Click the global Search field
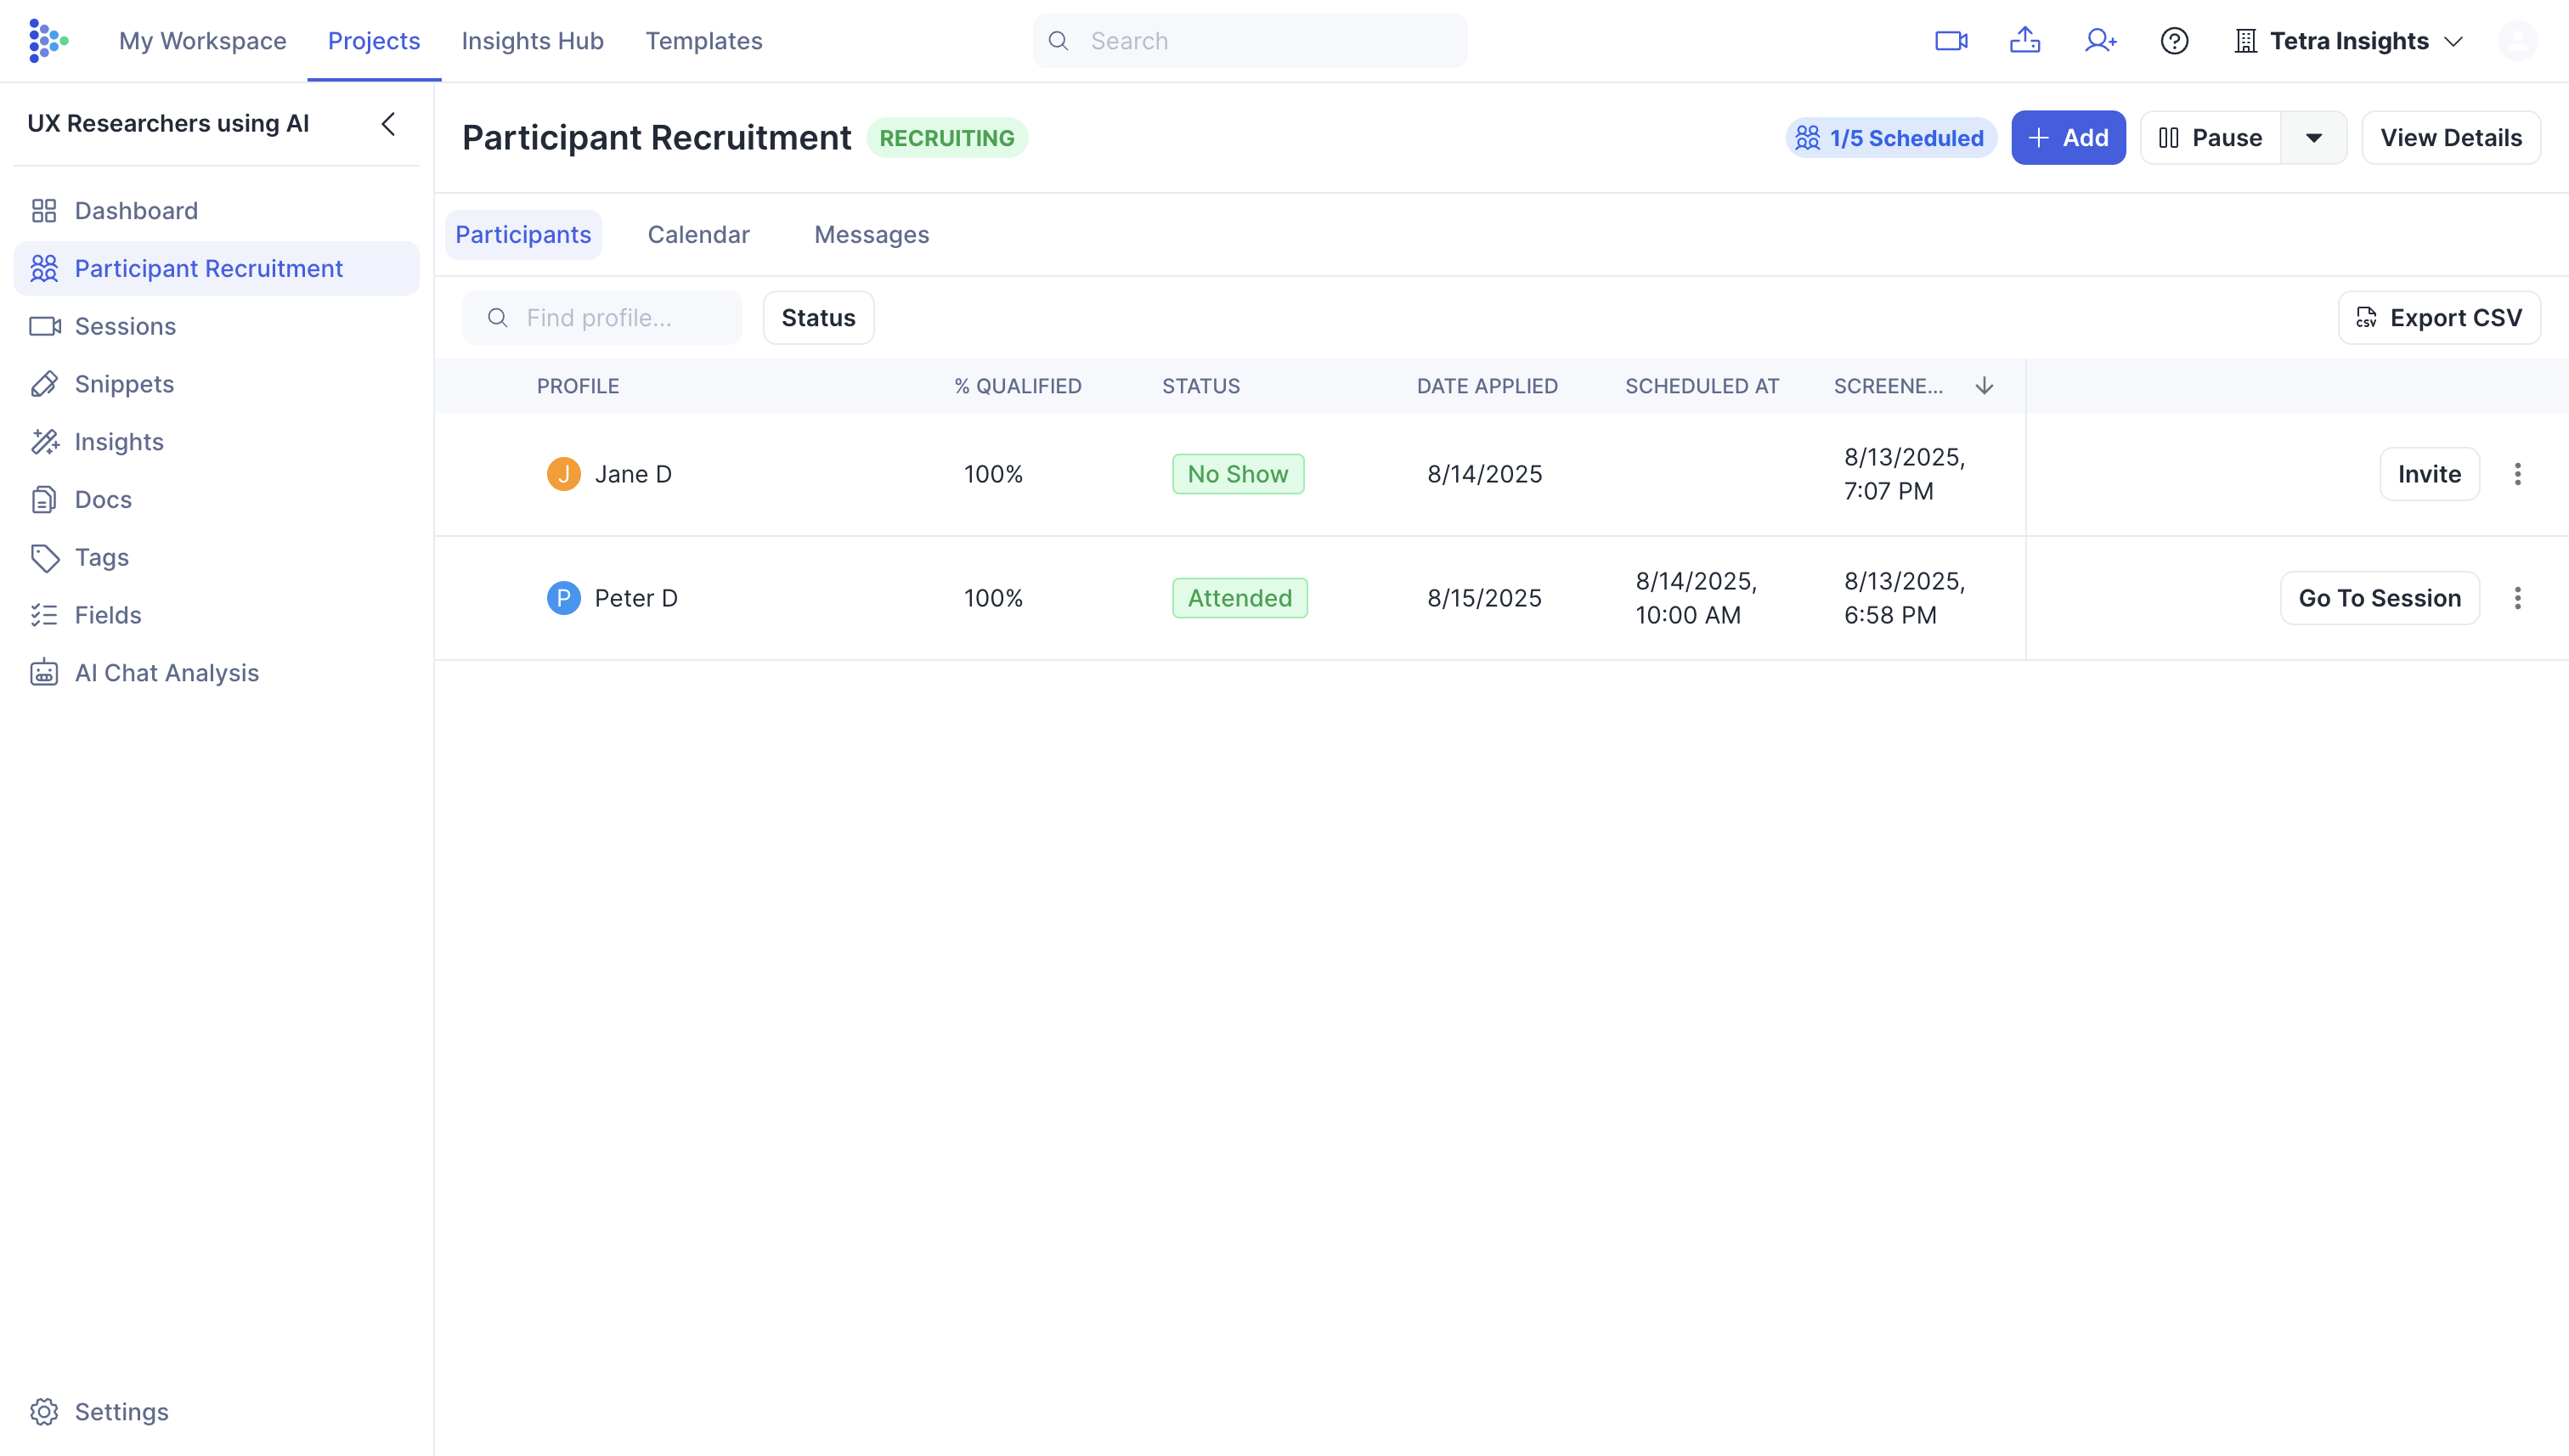 click(1250, 41)
